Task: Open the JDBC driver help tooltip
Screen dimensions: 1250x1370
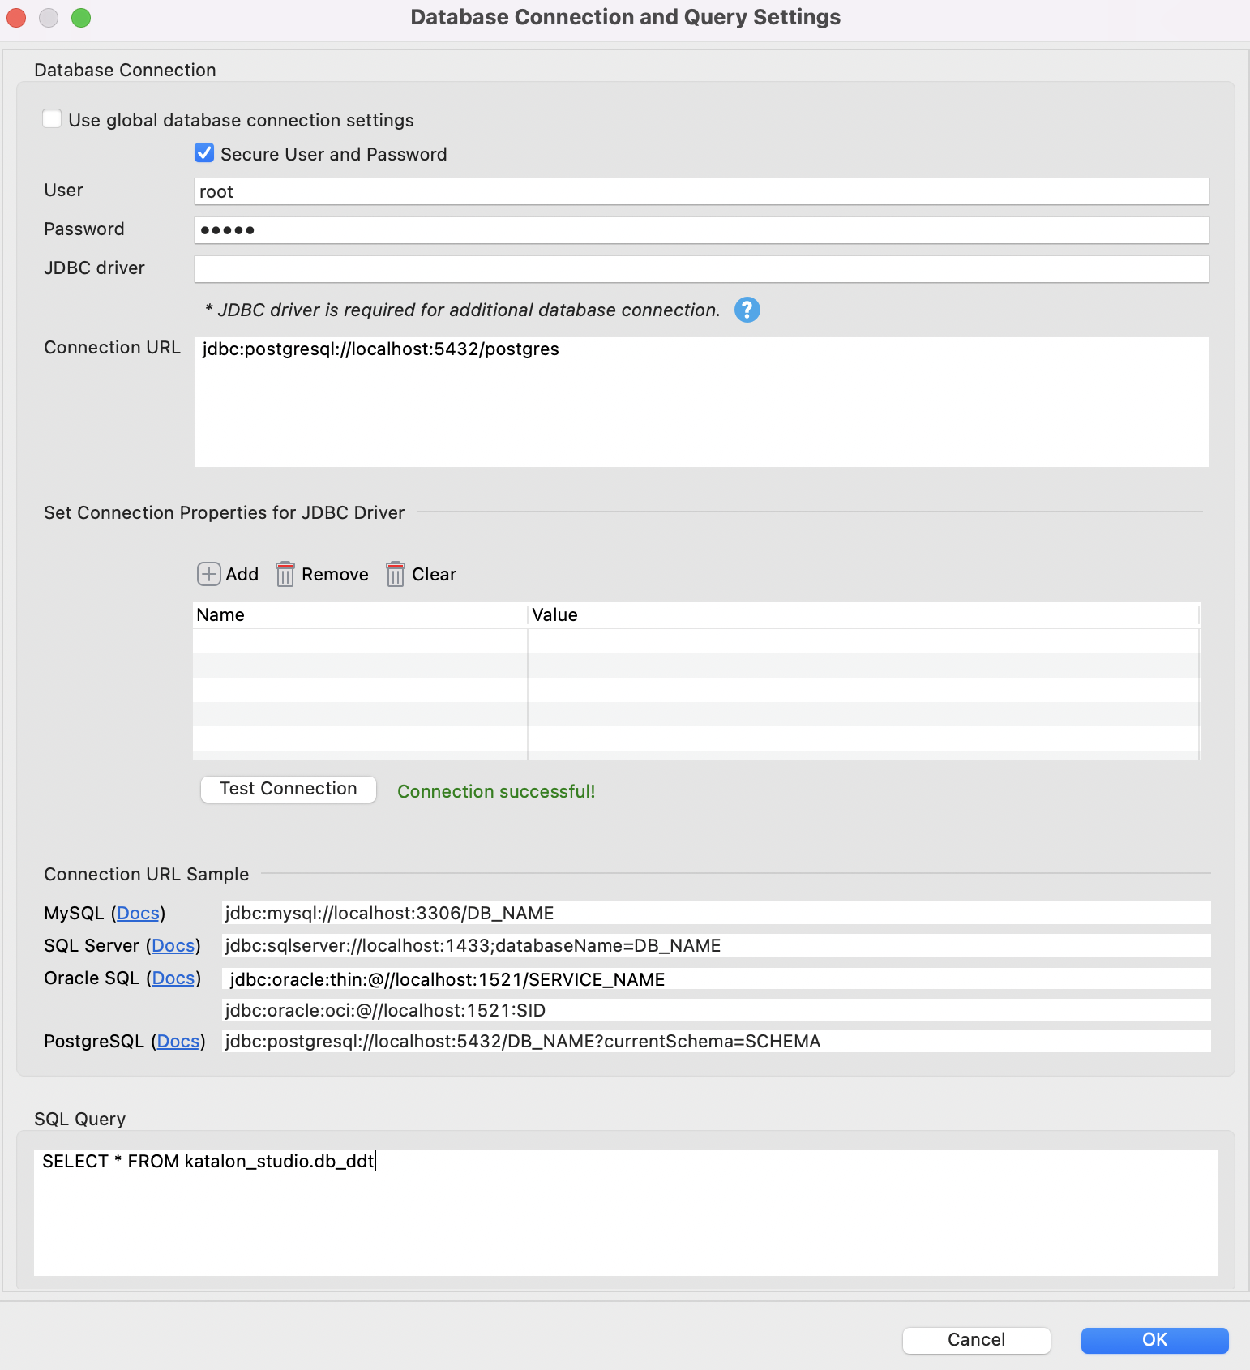Action: tap(747, 310)
